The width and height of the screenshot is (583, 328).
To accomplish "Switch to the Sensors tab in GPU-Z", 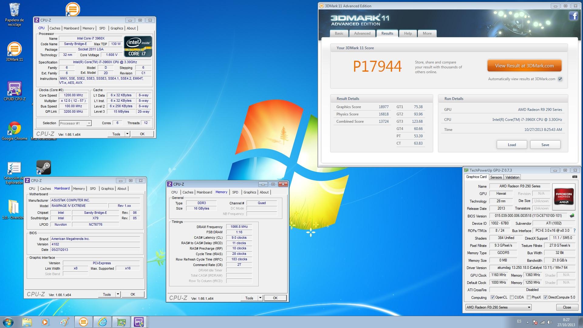I will click(x=496, y=177).
